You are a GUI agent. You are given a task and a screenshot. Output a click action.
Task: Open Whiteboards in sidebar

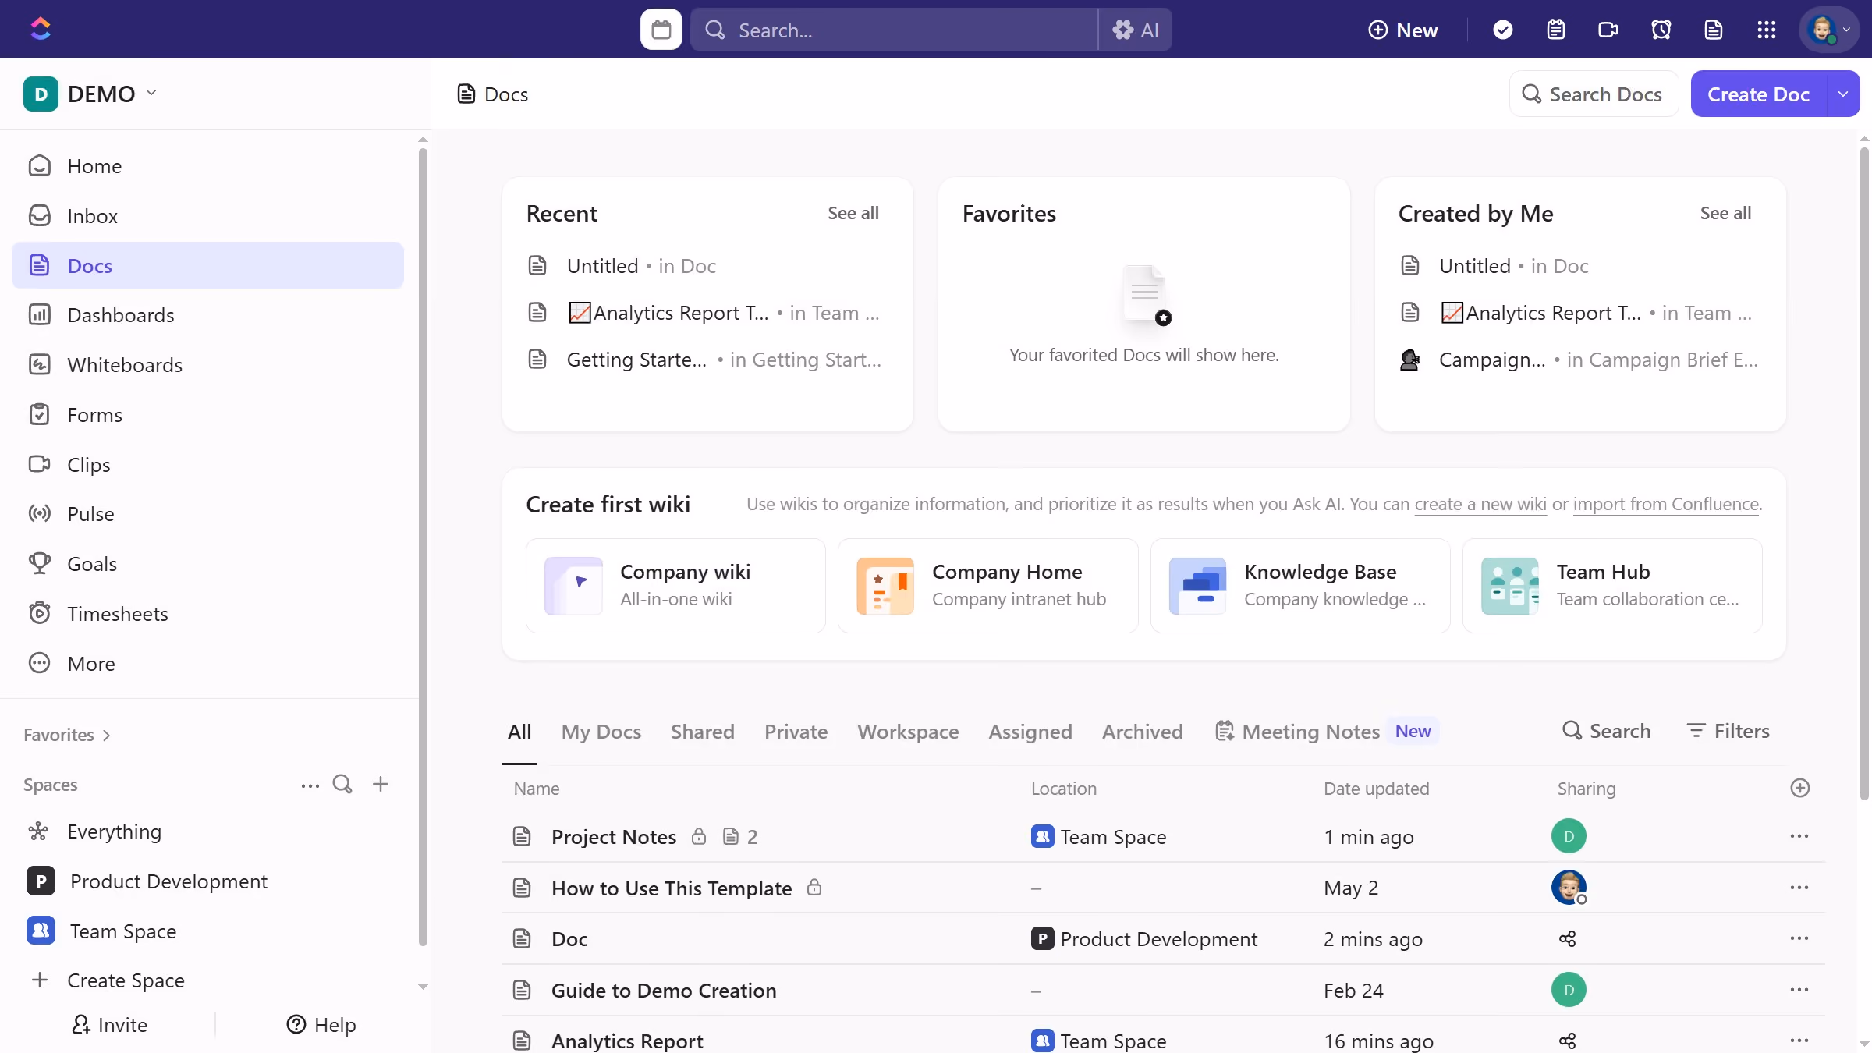(x=207, y=365)
